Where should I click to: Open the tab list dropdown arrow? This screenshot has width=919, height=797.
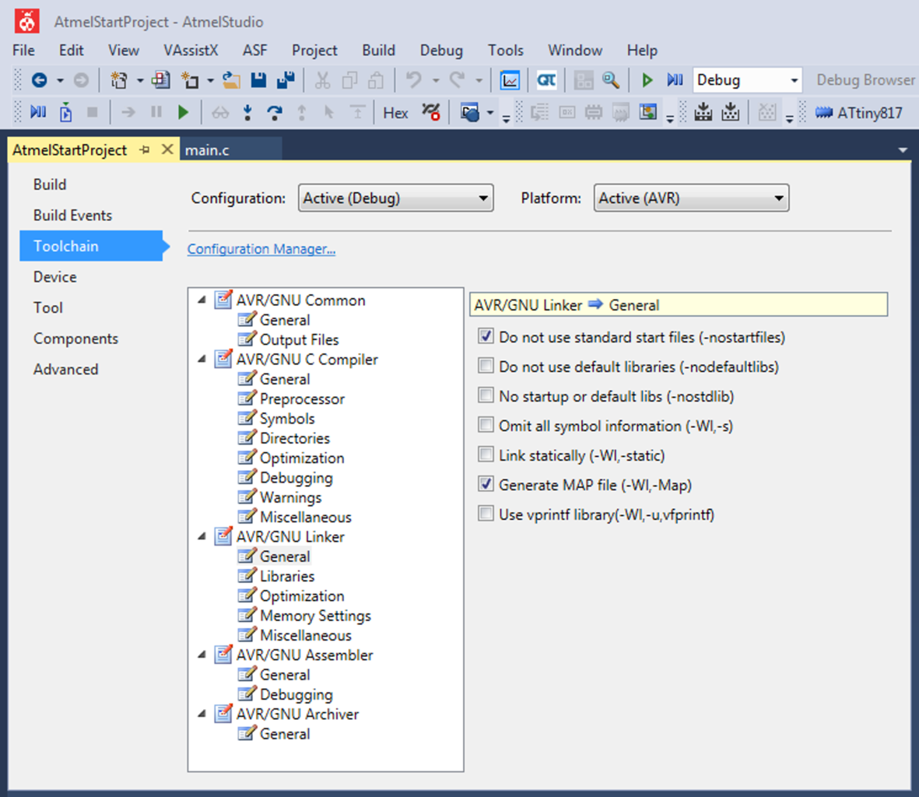pos(903,151)
